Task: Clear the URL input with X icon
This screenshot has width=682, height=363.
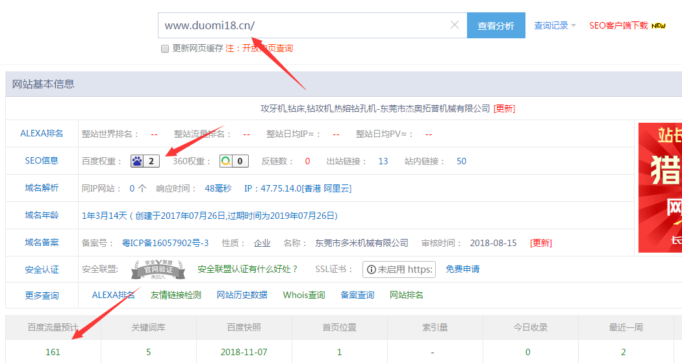Action: pyautogui.click(x=454, y=25)
